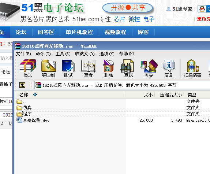
Task: Open the 文件(F) menu
Action: tap(23, 54)
